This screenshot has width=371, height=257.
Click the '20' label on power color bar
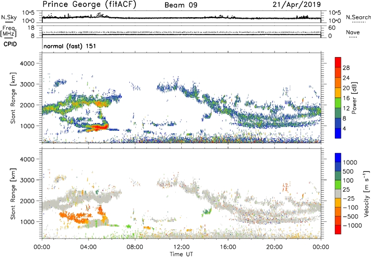346,88
